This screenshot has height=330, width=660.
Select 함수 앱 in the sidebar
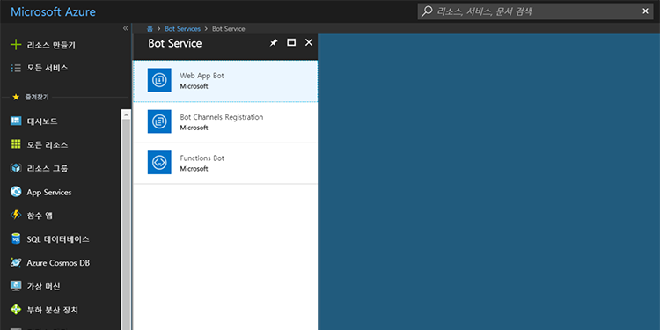(x=40, y=216)
